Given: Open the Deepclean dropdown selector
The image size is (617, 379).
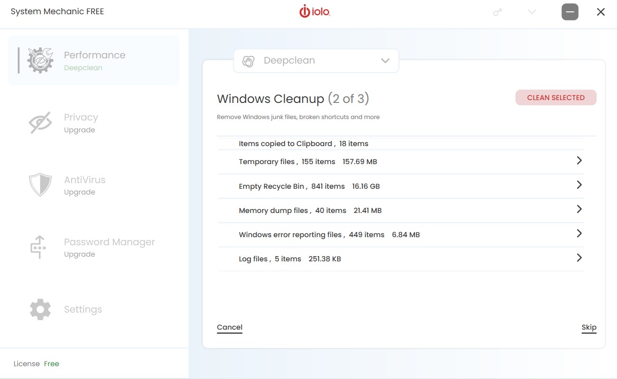Looking at the screenshot, I should coord(316,61).
